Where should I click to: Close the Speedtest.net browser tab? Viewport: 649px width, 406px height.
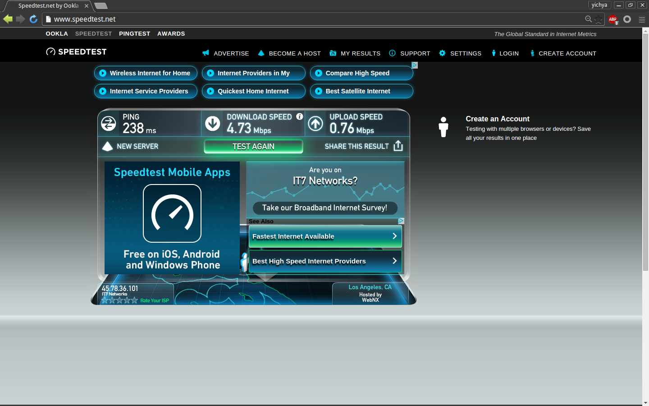click(87, 6)
